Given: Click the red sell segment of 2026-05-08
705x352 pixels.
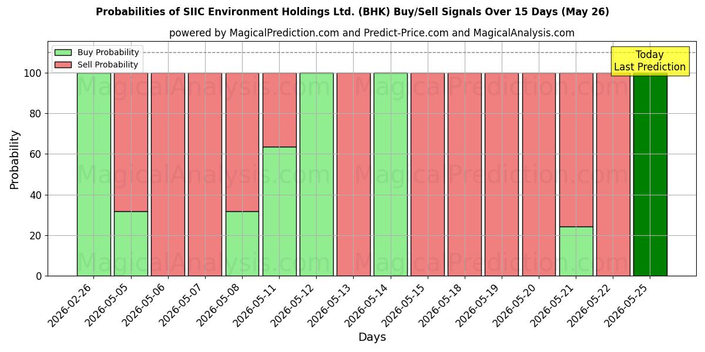Looking at the screenshot, I should [242, 142].
